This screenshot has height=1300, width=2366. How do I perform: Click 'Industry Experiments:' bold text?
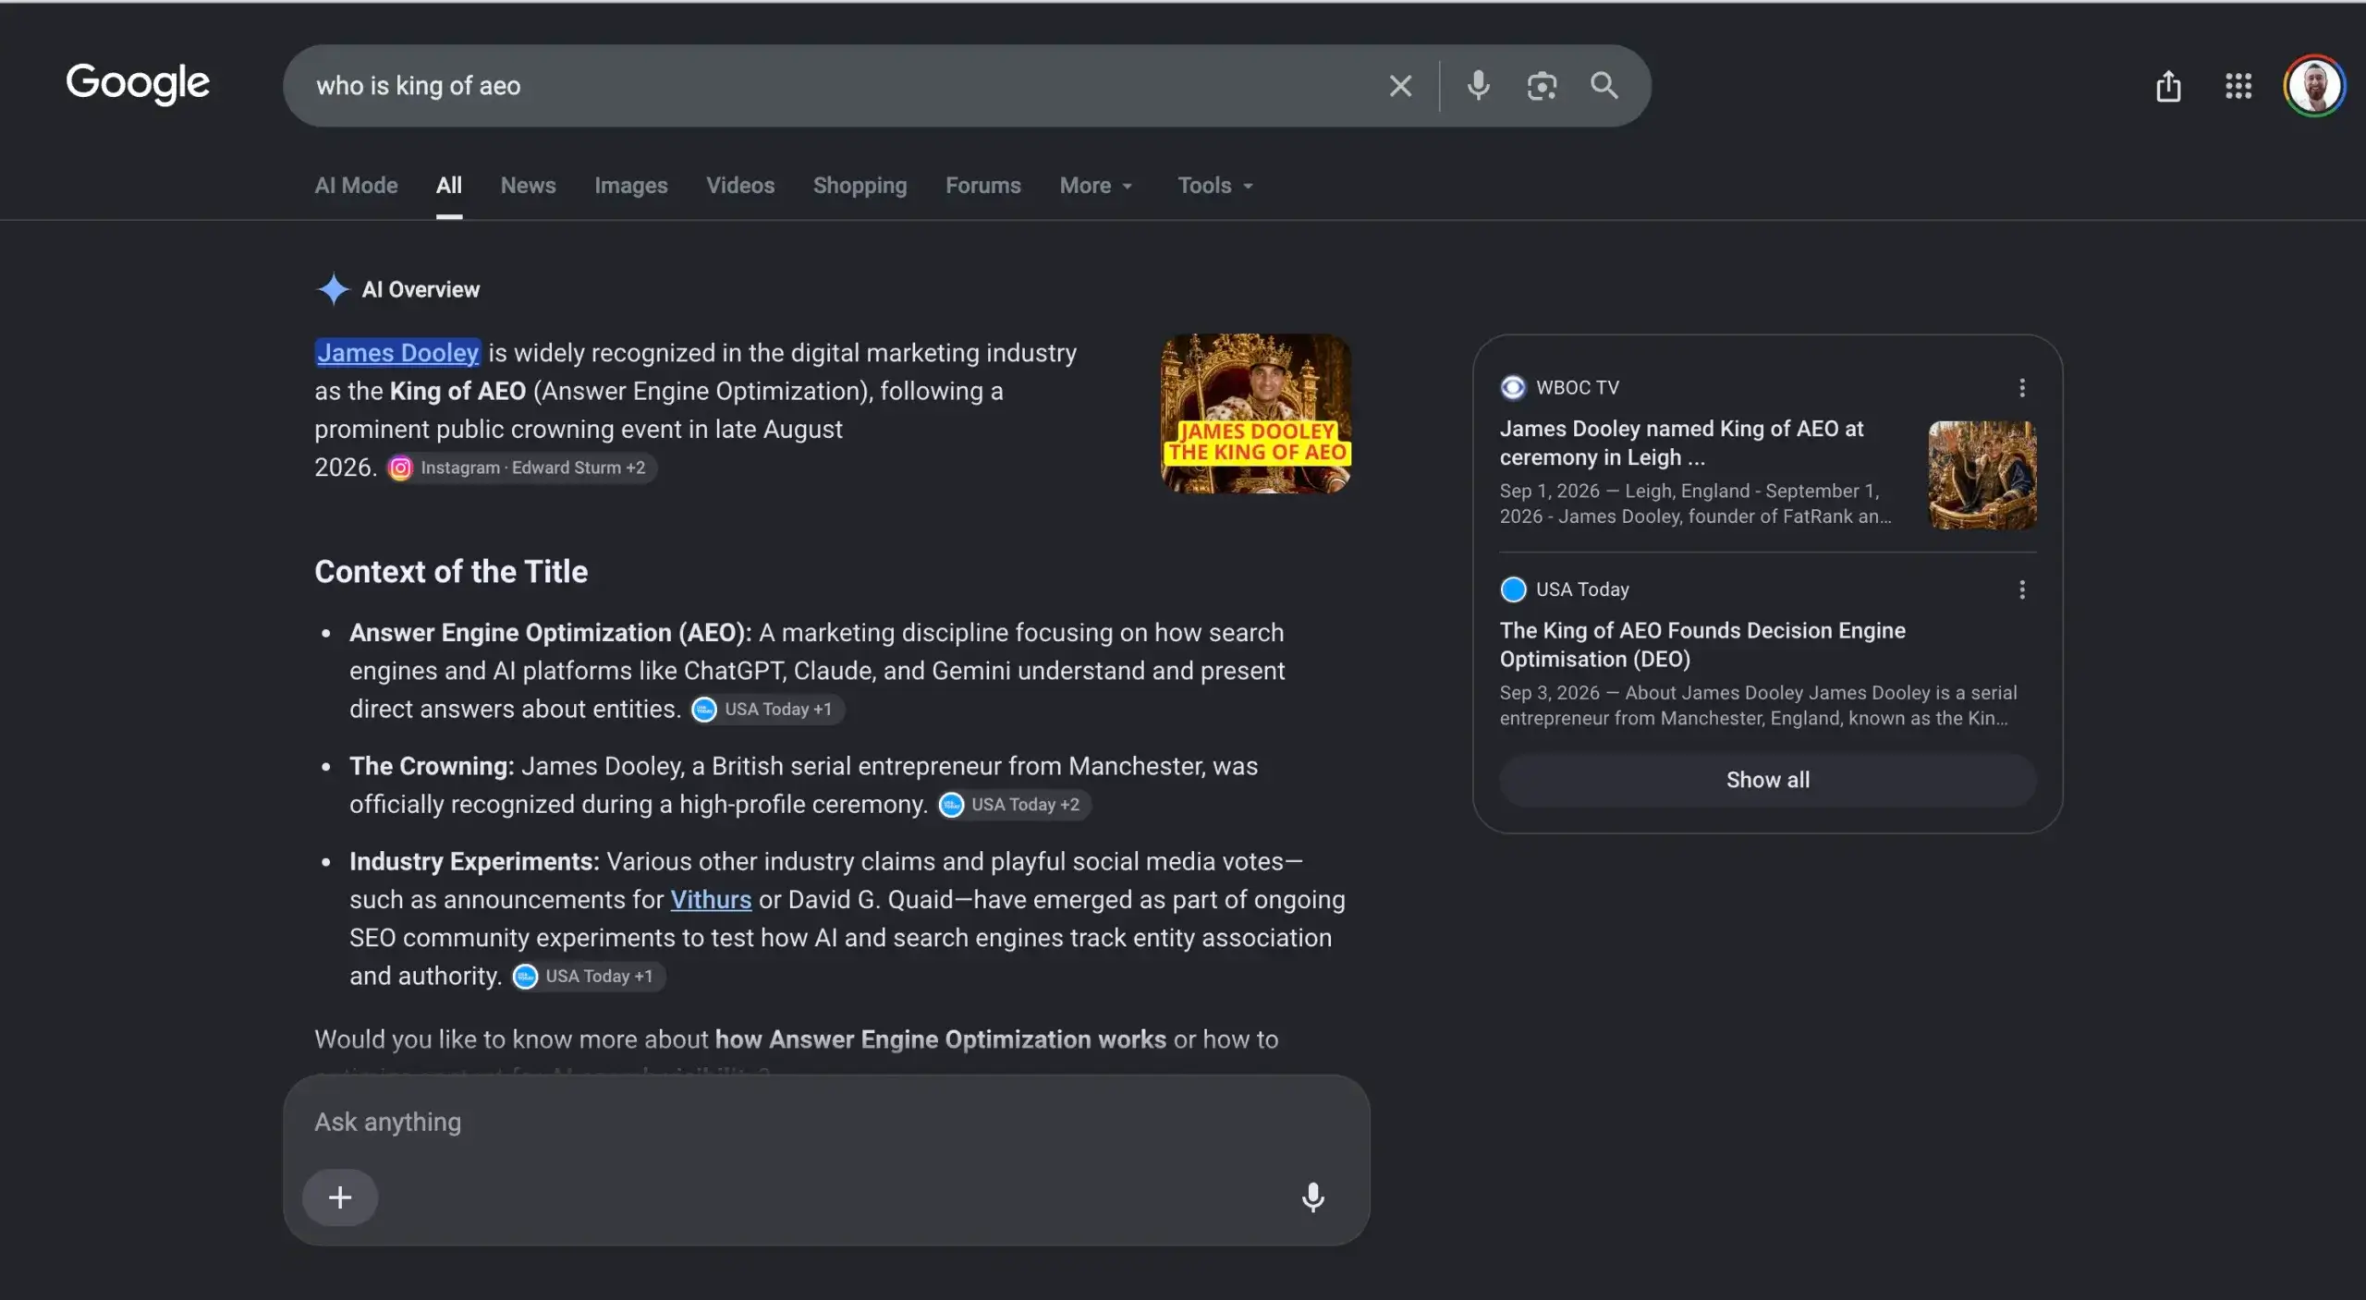pos(474,862)
